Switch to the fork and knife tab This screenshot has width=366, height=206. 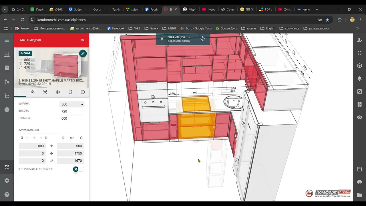click(45, 92)
